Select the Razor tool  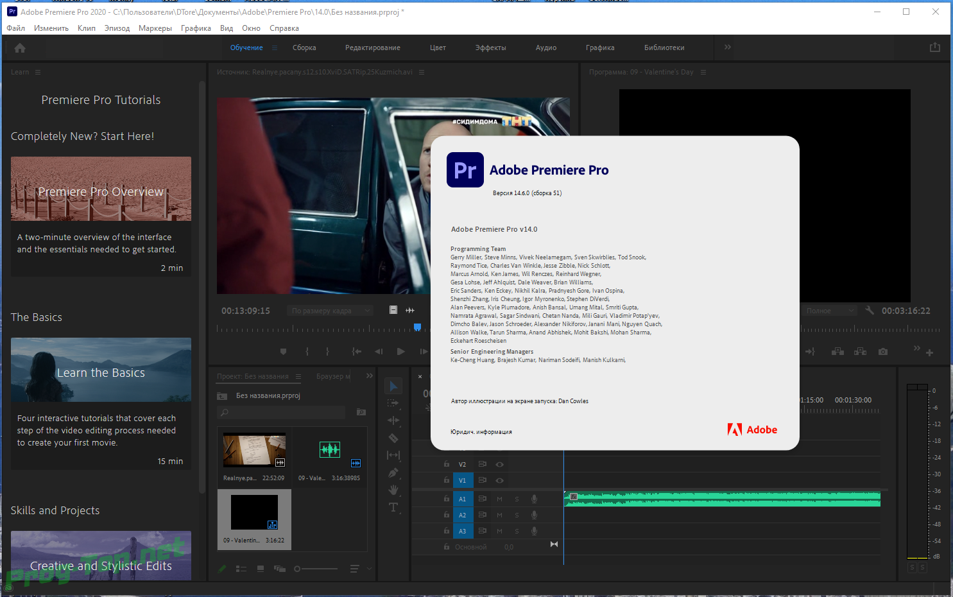[393, 438]
